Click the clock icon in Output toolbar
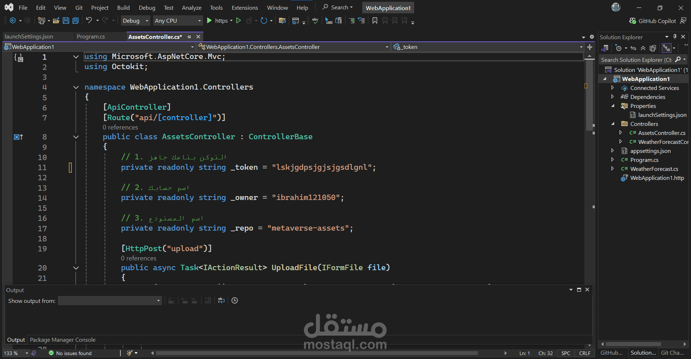 click(x=235, y=300)
